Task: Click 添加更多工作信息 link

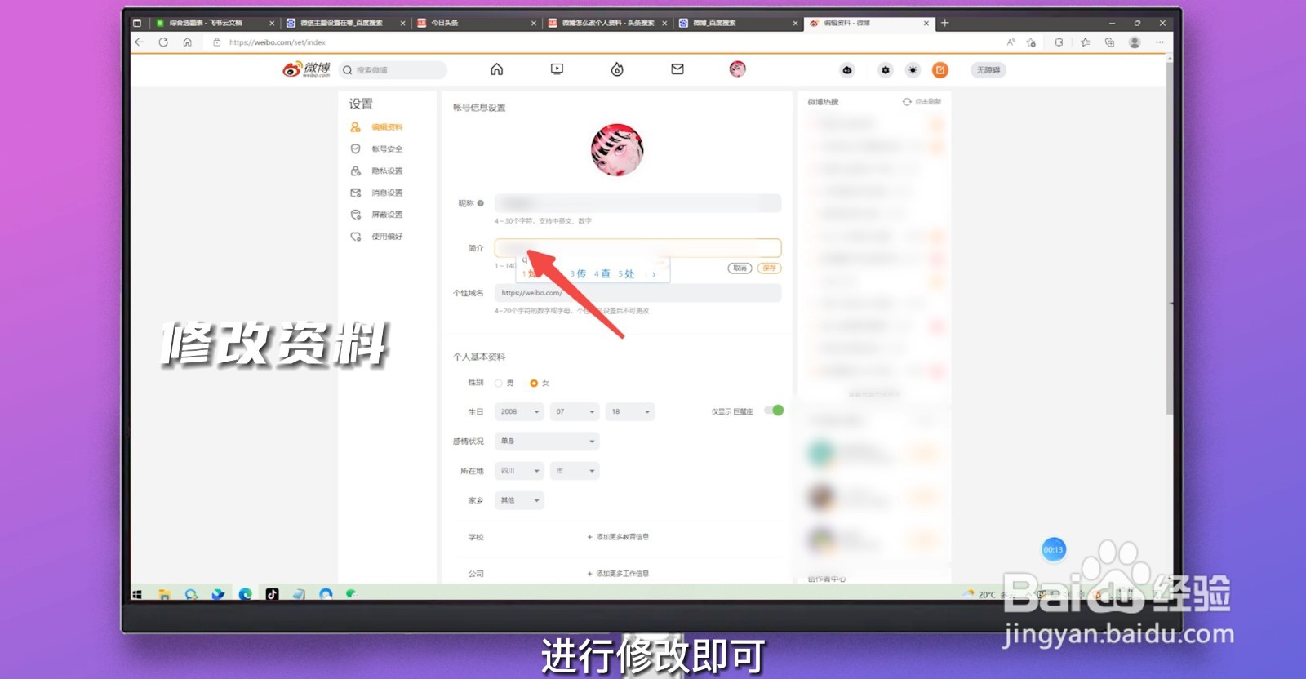Action: tap(618, 574)
